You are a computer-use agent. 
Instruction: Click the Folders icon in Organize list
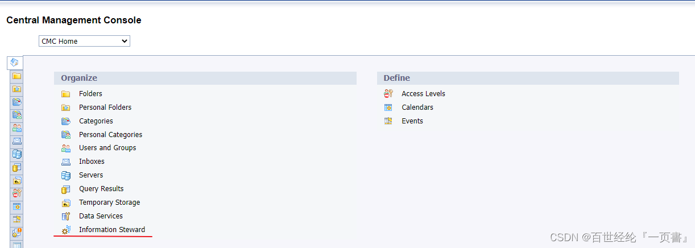pos(66,94)
